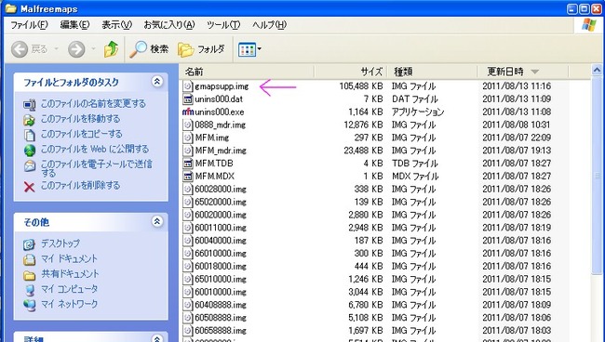Open デスクトップ in Other Places
The height and width of the screenshot is (342, 605).
(60, 243)
